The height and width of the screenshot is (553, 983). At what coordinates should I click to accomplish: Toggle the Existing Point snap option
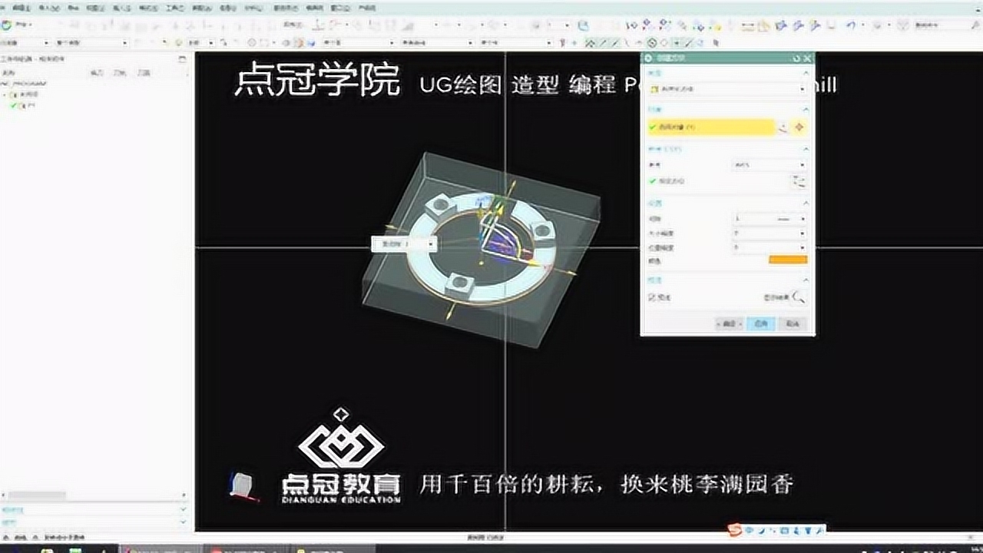pyautogui.click(x=676, y=43)
